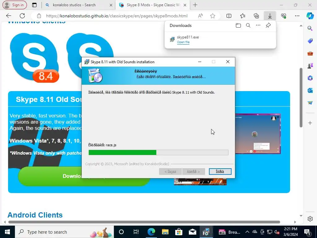Click Open file link for skype811.exe
Viewport: 317px width, 238px height.
click(183, 42)
